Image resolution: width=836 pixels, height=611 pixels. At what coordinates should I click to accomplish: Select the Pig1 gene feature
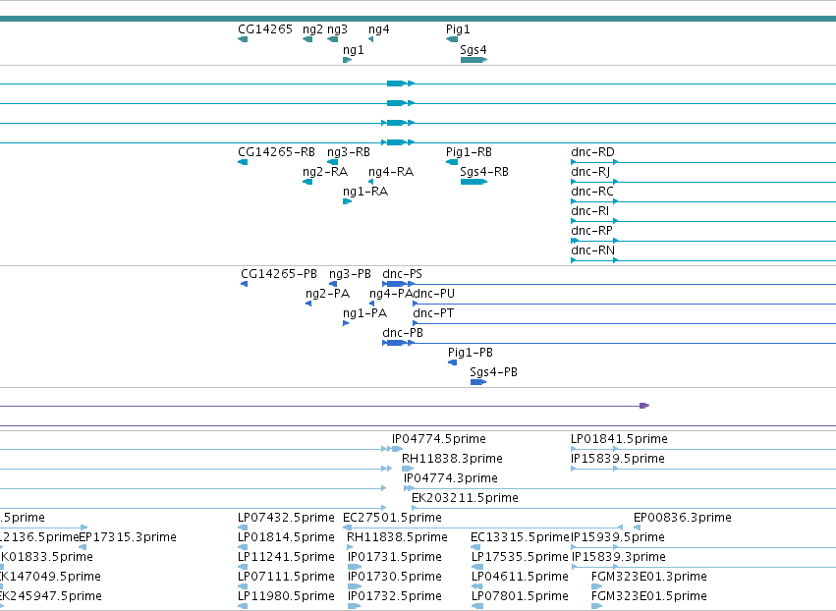[452, 39]
